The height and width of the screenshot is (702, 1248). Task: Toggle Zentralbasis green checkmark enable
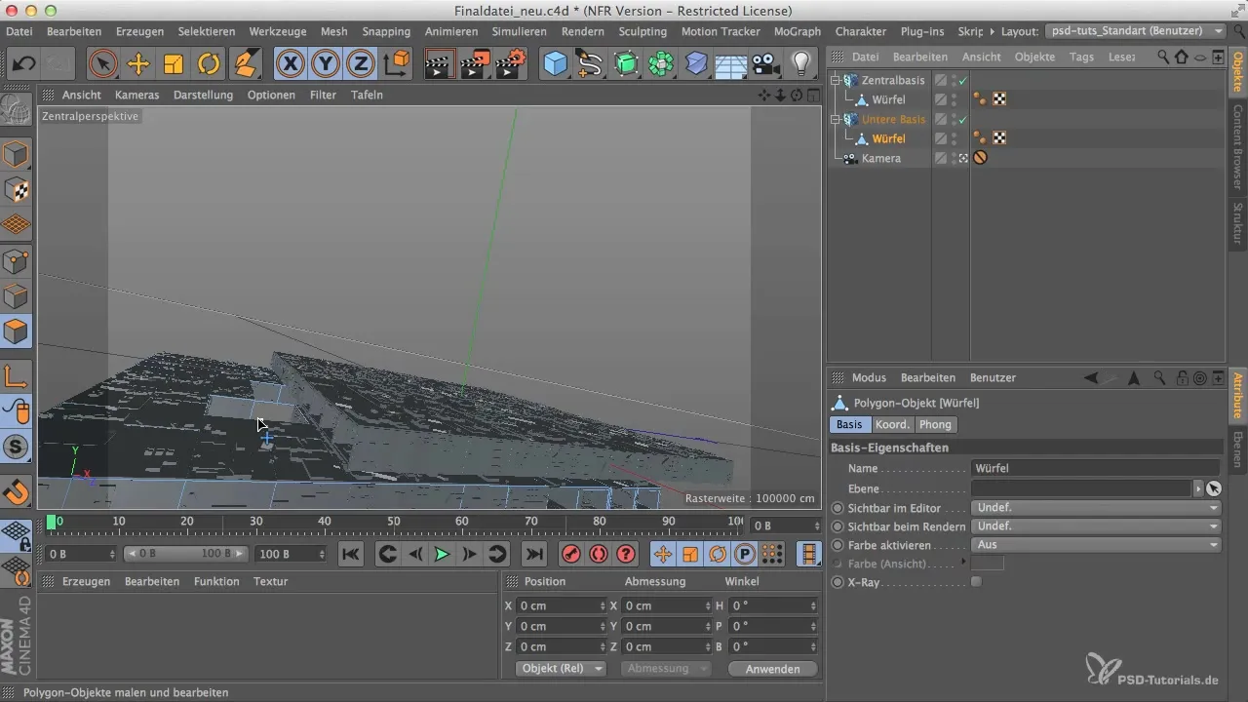click(962, 80)
